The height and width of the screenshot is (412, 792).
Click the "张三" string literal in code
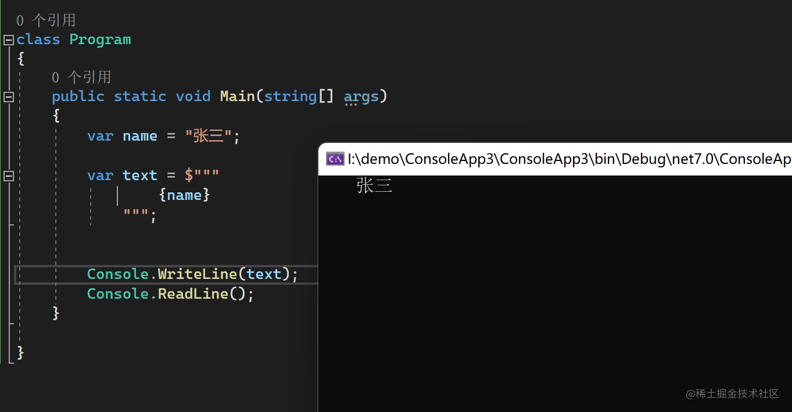click(x=209, y=136)
